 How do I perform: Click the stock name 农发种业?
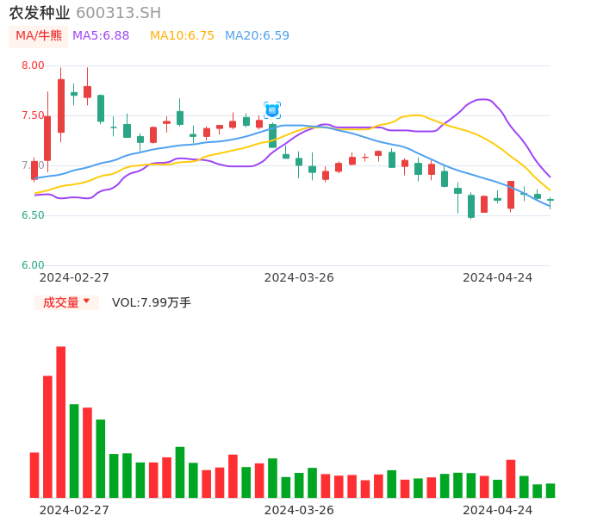click(x=40, y=13)
